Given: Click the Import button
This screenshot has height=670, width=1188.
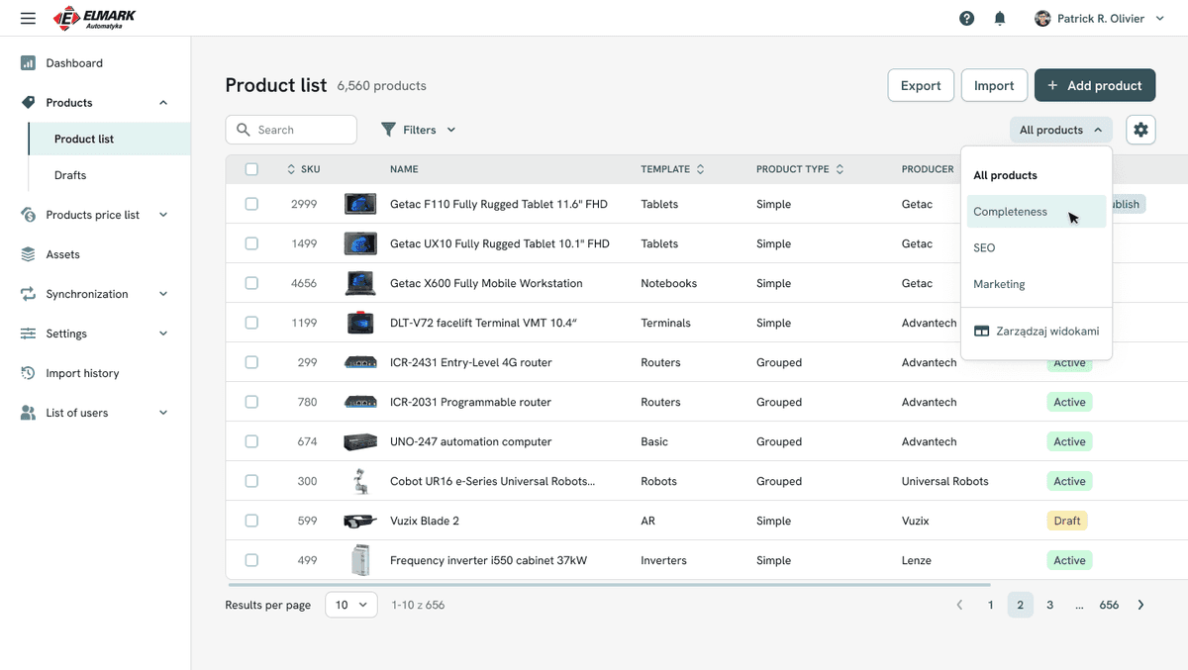Looking at the screenshot, I should point(994,85).
